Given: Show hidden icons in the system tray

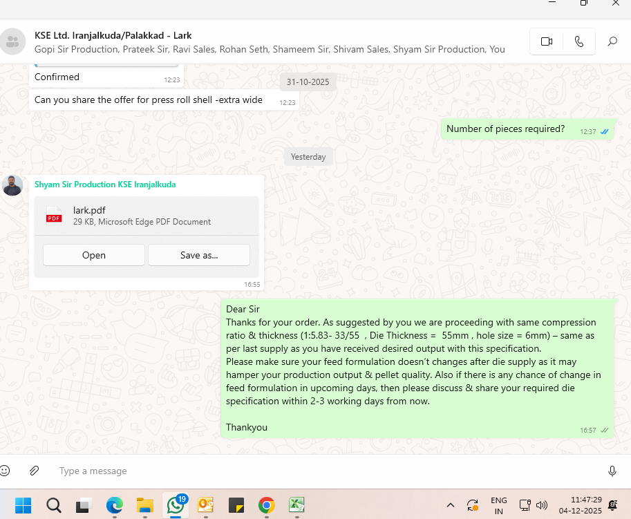Looking at the screenshot, I should pos(451,505).
